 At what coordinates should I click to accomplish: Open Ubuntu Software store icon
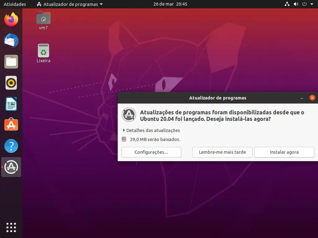pyautogui.click(x=11, y=125)
